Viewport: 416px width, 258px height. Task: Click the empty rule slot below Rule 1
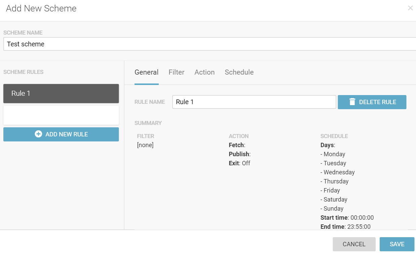coord(61,115)
